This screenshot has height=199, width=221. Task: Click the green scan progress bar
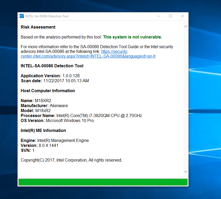tap(103, 182)
